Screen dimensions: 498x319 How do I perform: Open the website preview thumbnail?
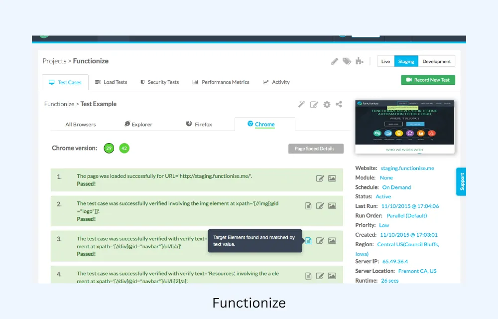coord(404,127)
